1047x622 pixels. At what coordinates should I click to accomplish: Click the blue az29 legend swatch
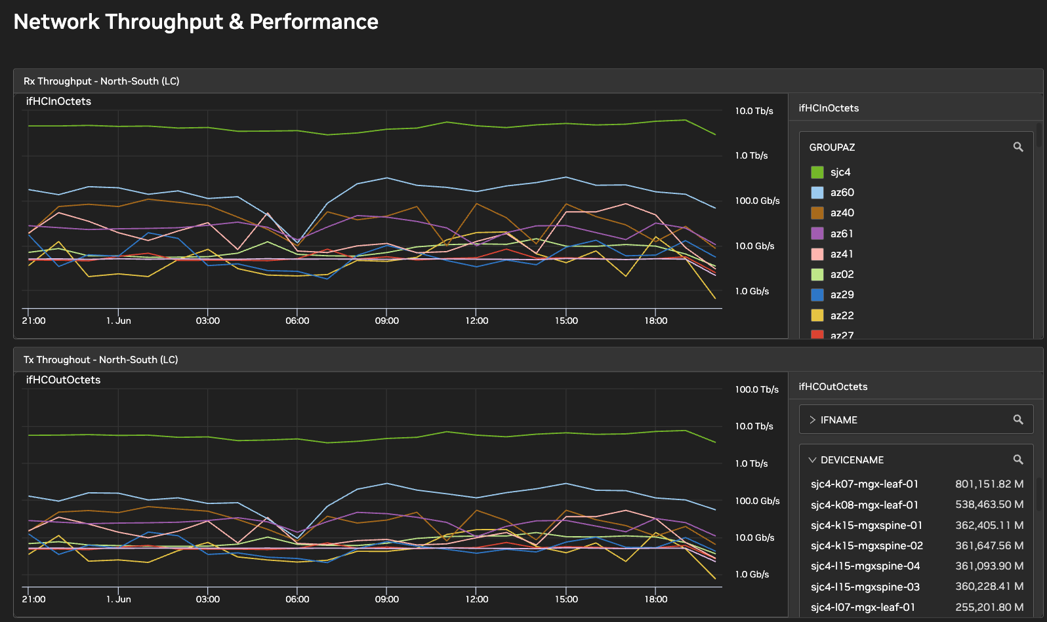(x=817, y=295)
